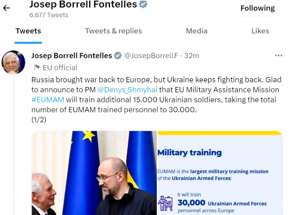Click the #EUMAM hashtag
The image size is (293, 215).
48,100
